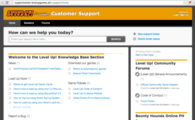
Task: Bookmark this page using the star icon
Action: click(184, 3)
